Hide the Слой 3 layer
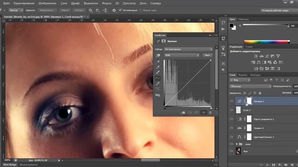 click(231, 110)
